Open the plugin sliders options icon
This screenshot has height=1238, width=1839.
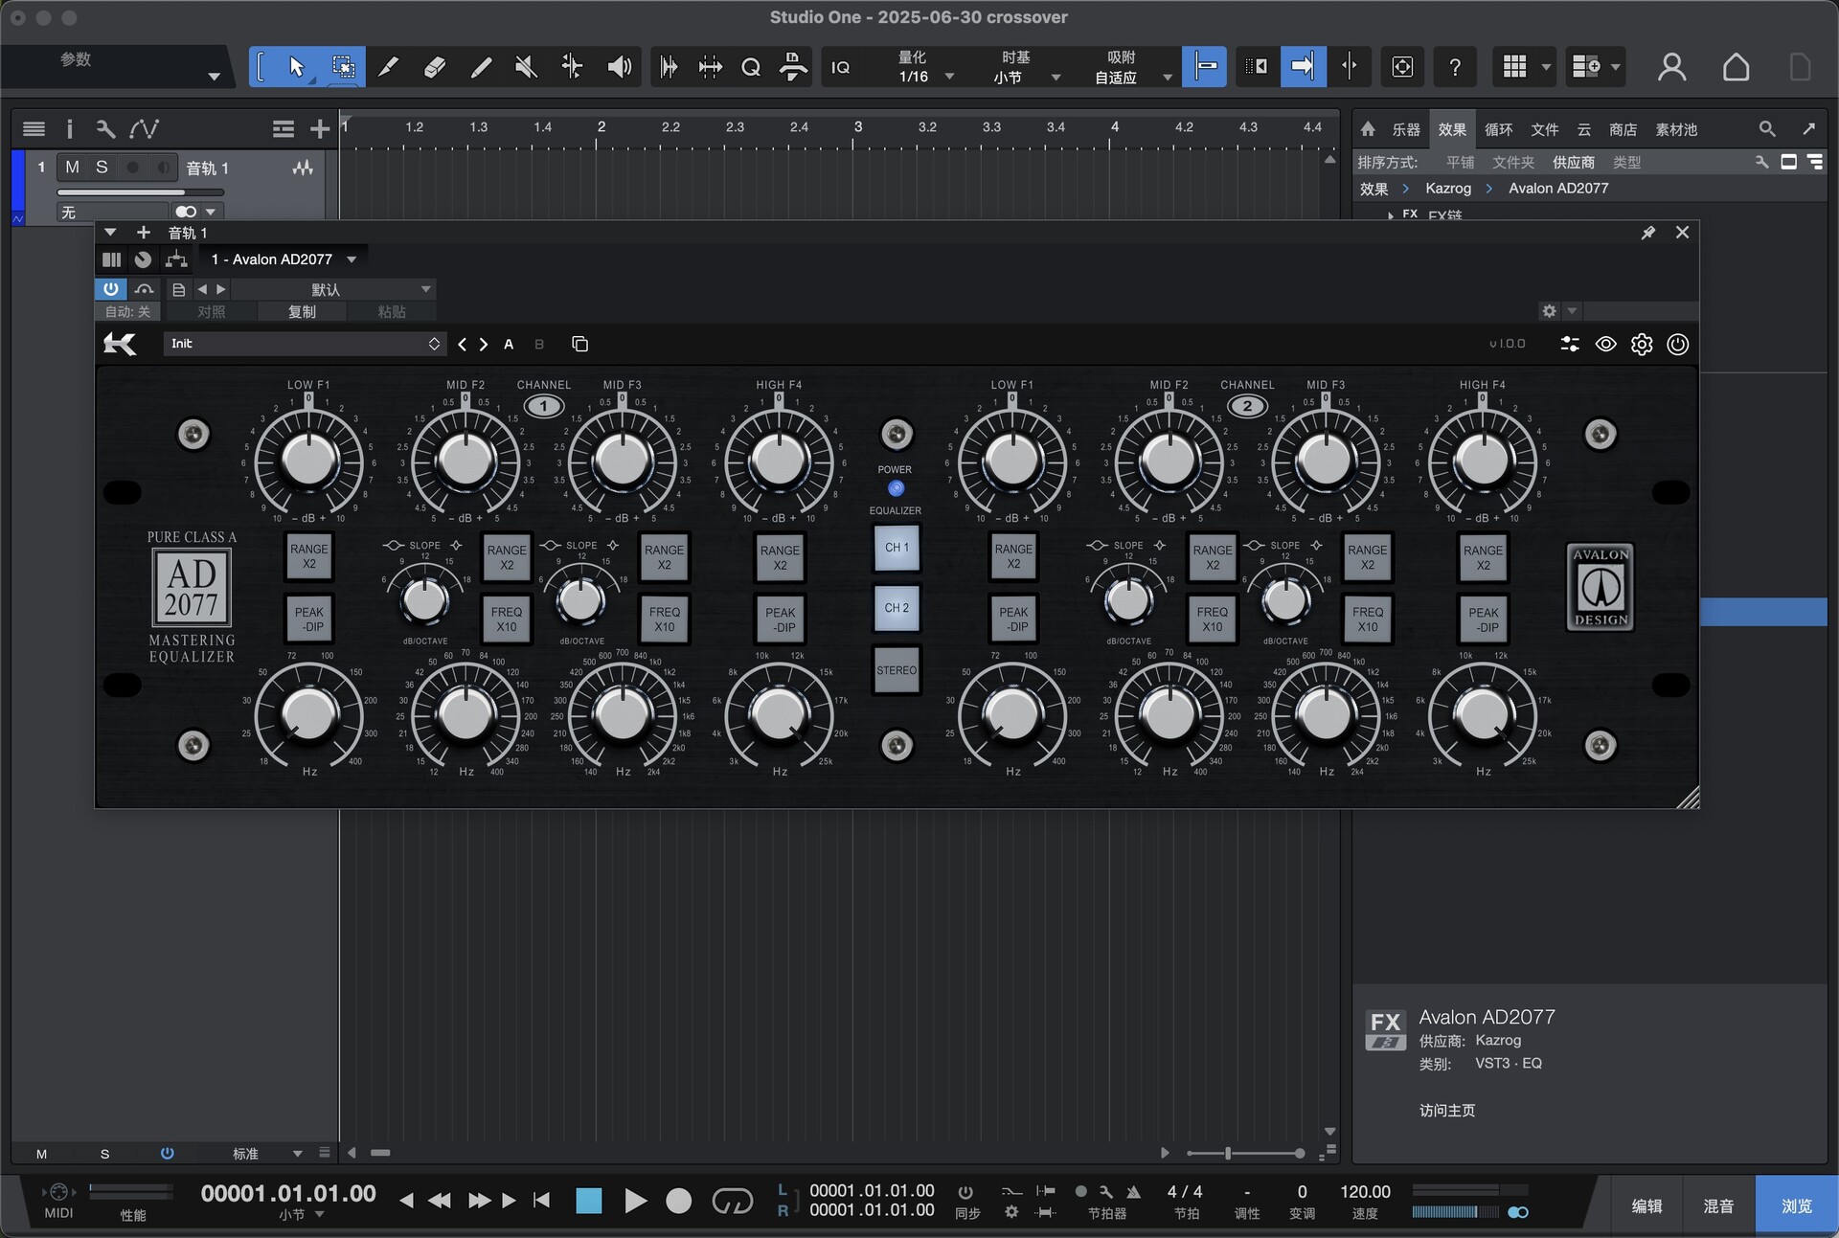1570,344
